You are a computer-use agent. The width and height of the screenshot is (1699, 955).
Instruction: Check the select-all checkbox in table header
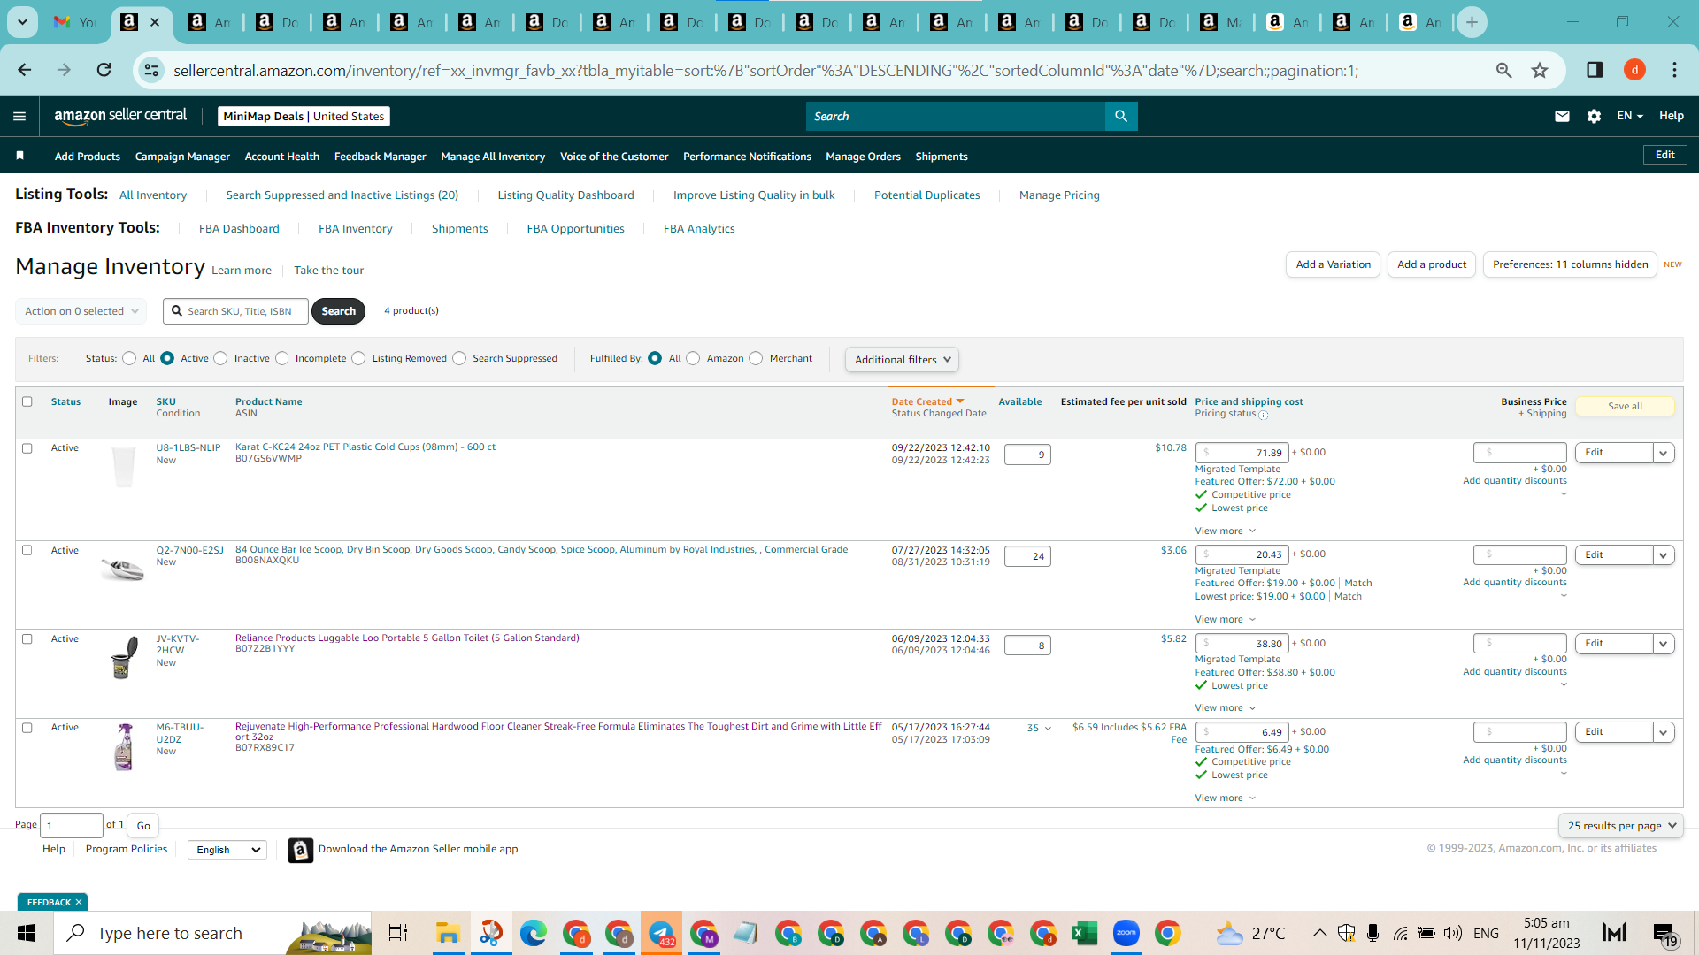coord(27,401)
